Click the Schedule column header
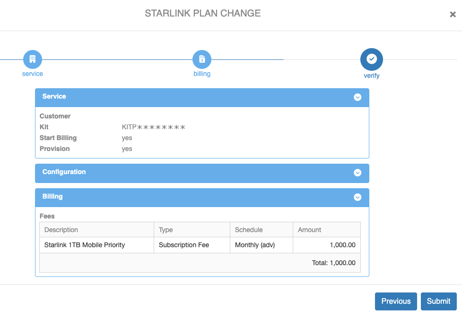 tap(249, 230)
